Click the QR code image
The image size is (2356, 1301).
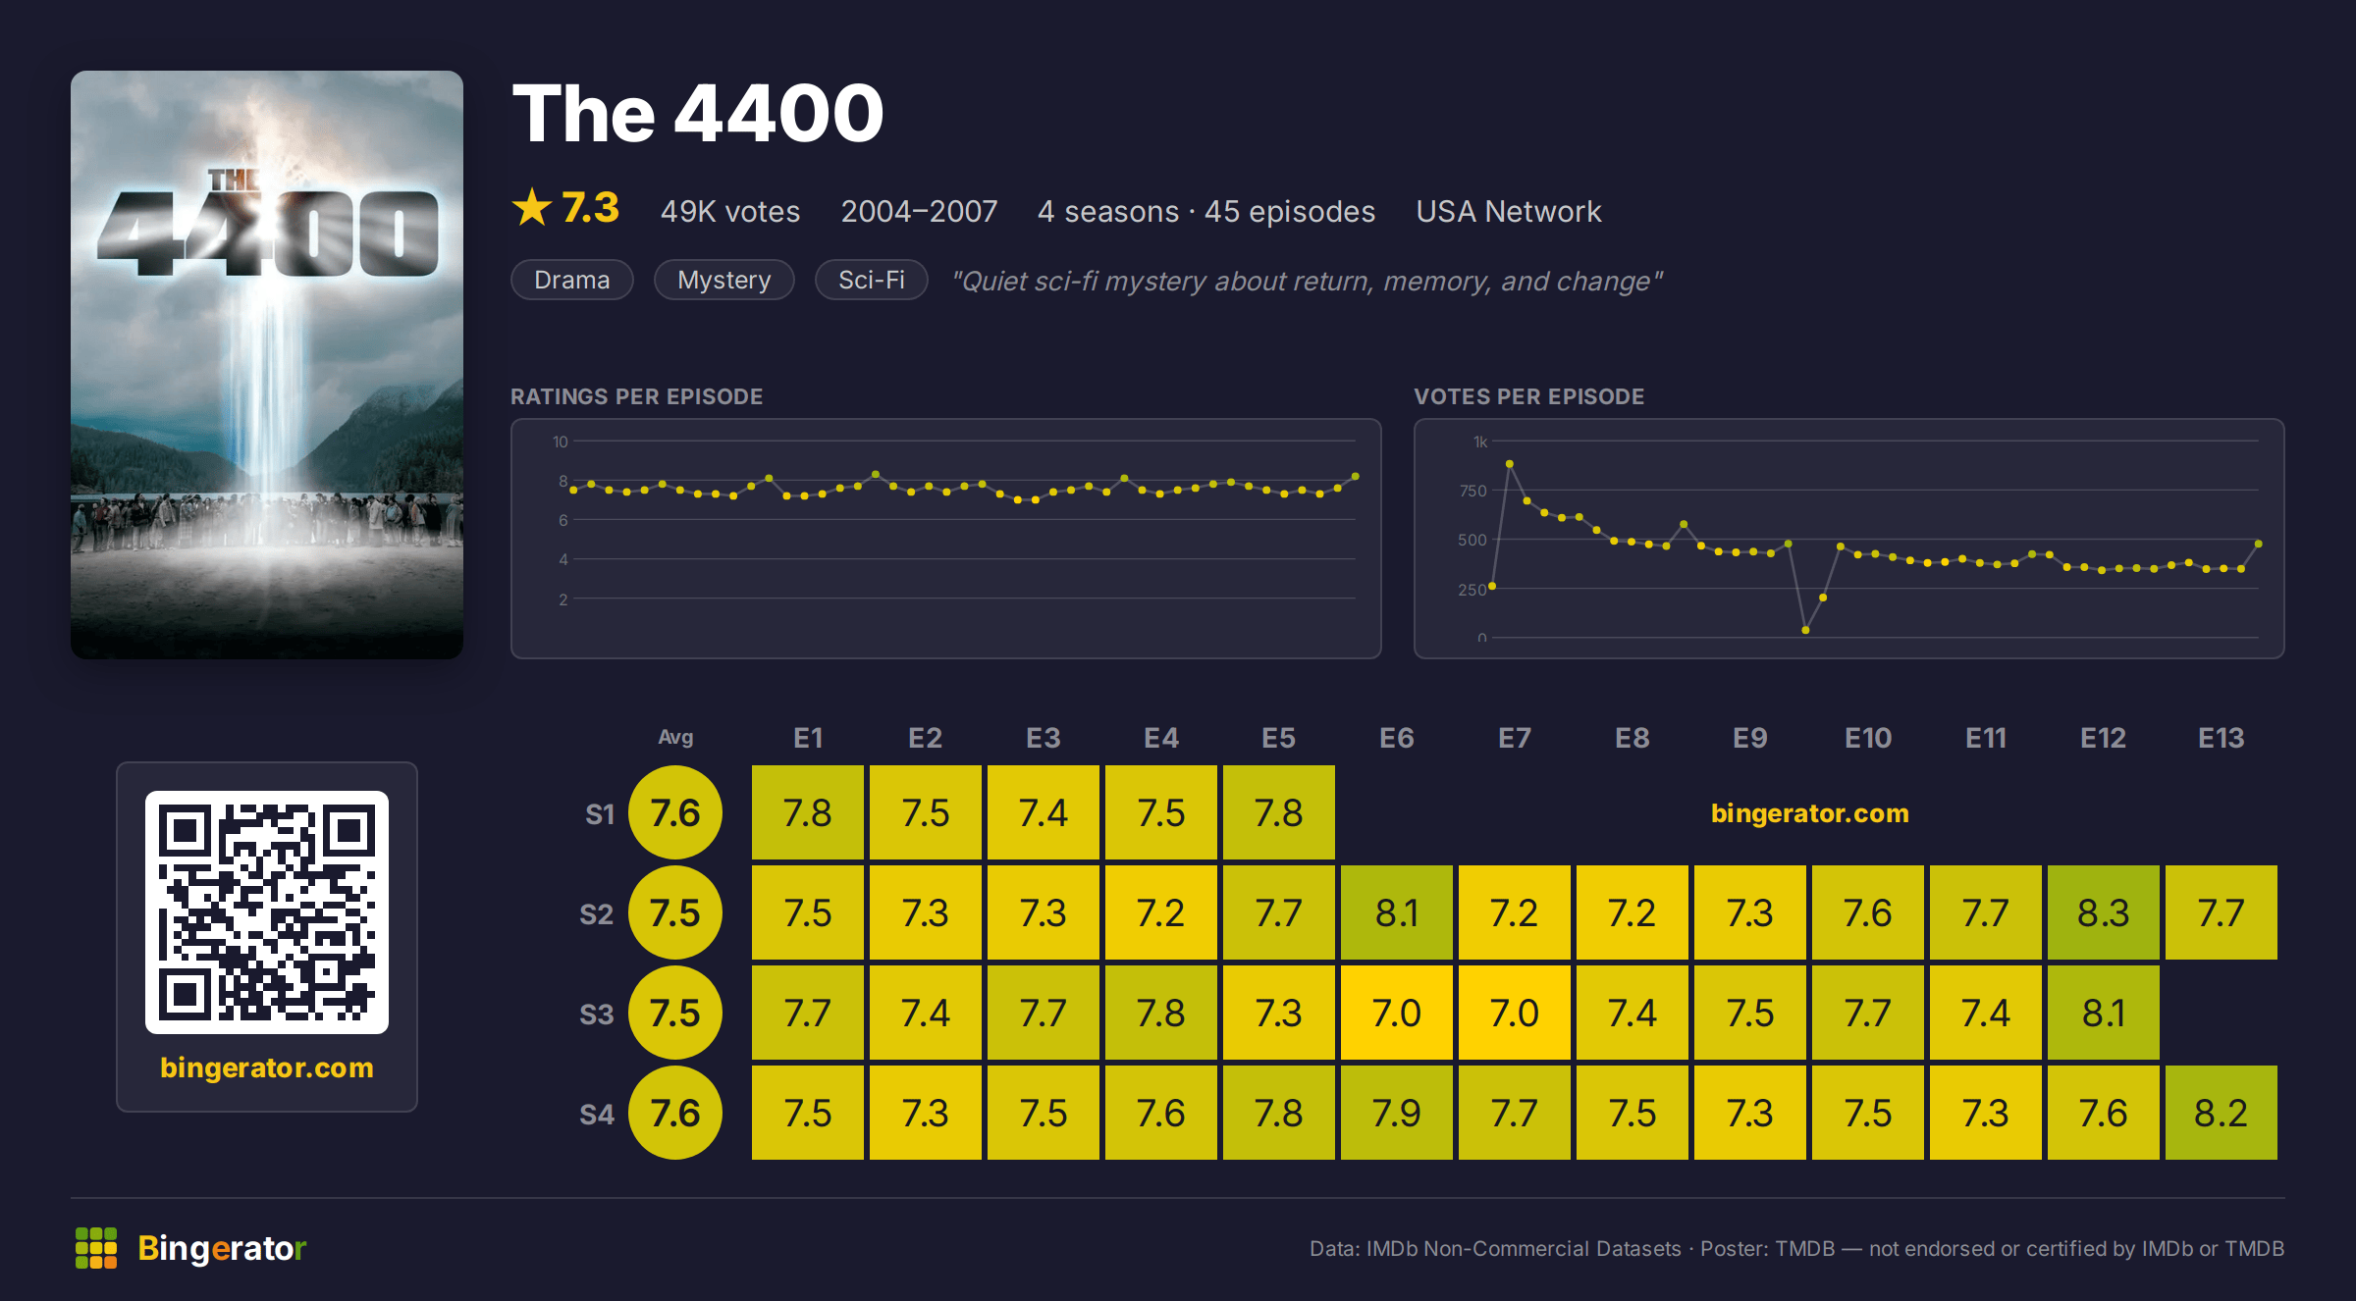tap(267, 912)
